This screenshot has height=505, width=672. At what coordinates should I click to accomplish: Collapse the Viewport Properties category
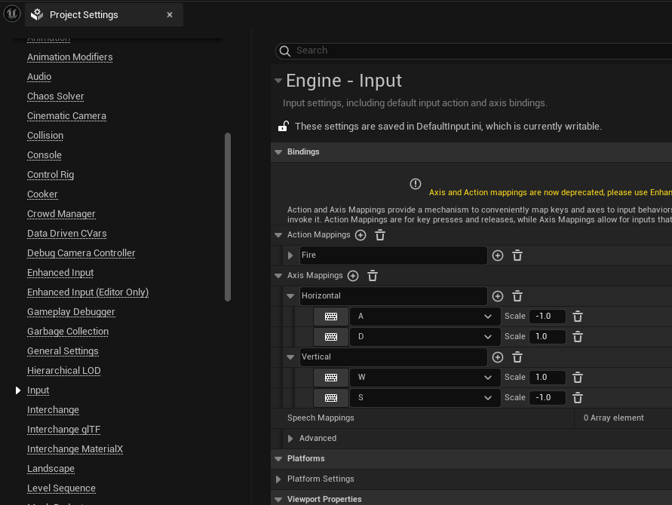pos(278,500)
